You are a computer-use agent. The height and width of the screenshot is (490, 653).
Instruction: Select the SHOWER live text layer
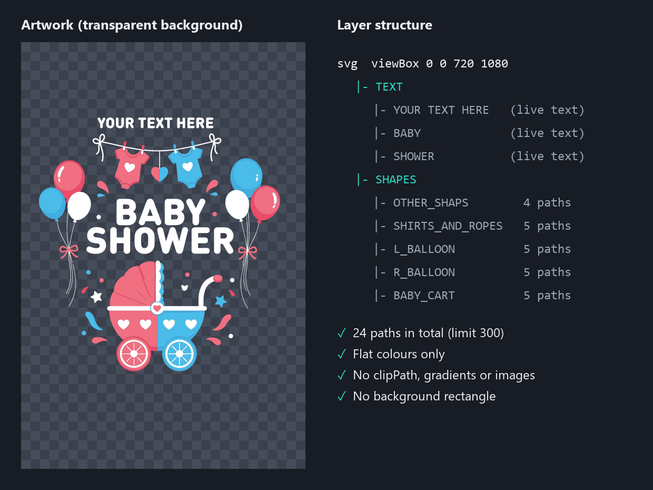[479, 156]
